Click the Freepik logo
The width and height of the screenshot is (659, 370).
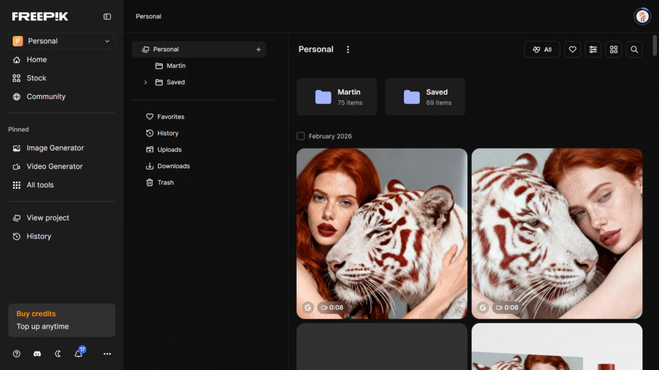(x=40, y=16)
